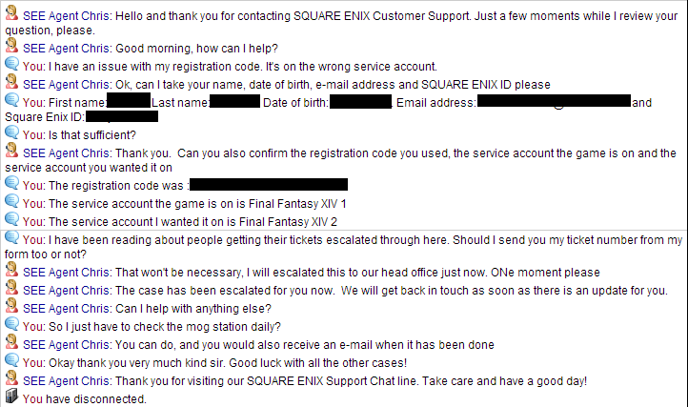Click the chat bubble icon beside "The registration code was"
The image size is (688, 407).
pyautogui.click(x=11, y=185)
